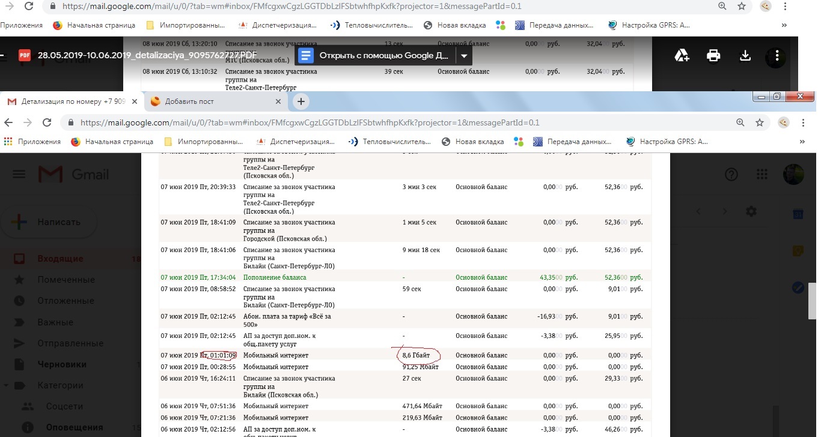Reload the page in the back browser window
Screen dimensions: 821x437
[29, 7]
